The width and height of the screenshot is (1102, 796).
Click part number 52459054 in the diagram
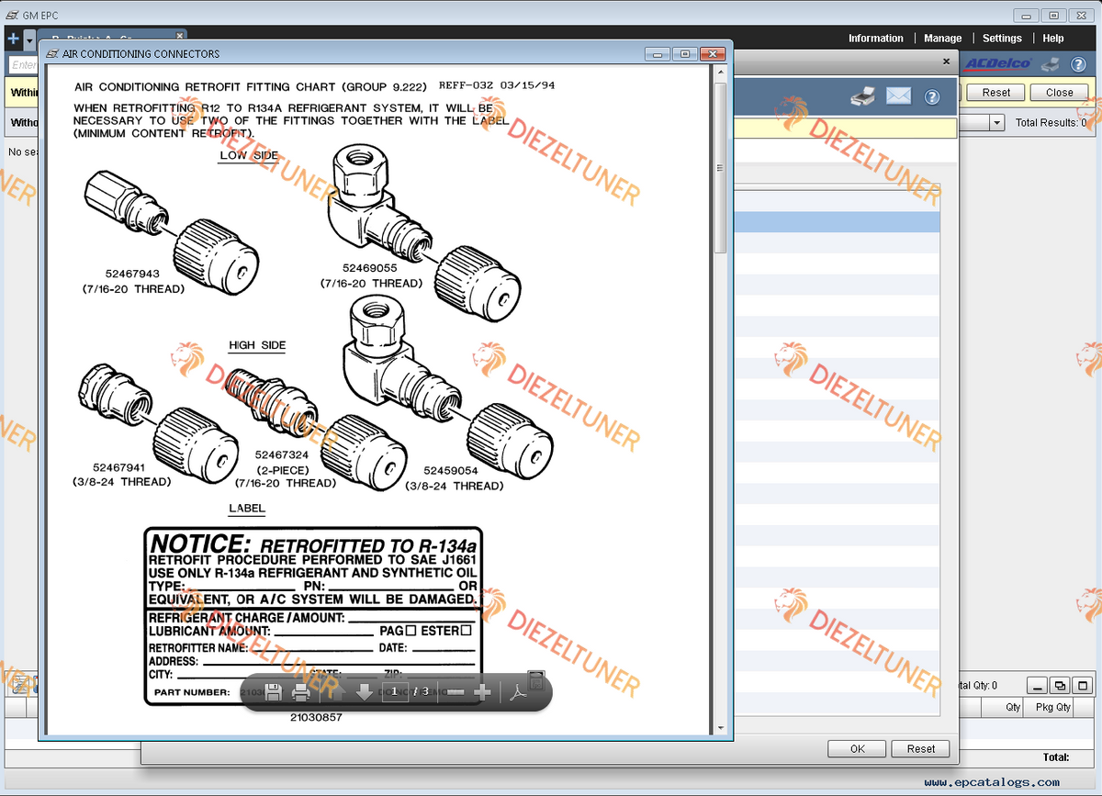[x=450, y=471]
